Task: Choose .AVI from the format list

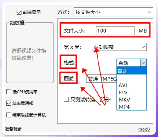Action: (x=131, y=85)
